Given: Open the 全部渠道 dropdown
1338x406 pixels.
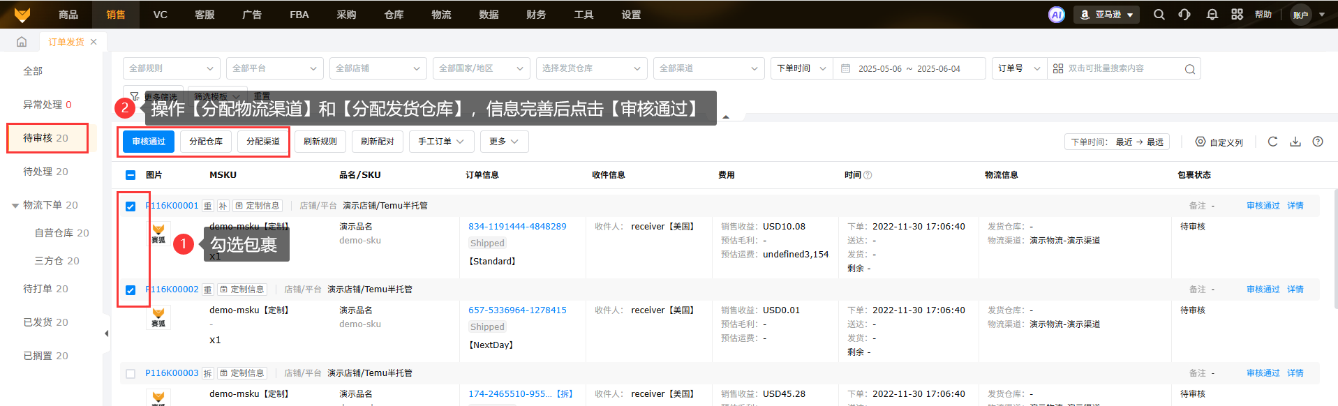Looking at the screenshot, I should (x=709, y=68).
